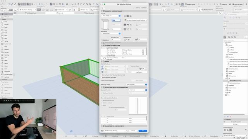Select the Beam tool
Screen dimensions: 248x139
point(6,27)
